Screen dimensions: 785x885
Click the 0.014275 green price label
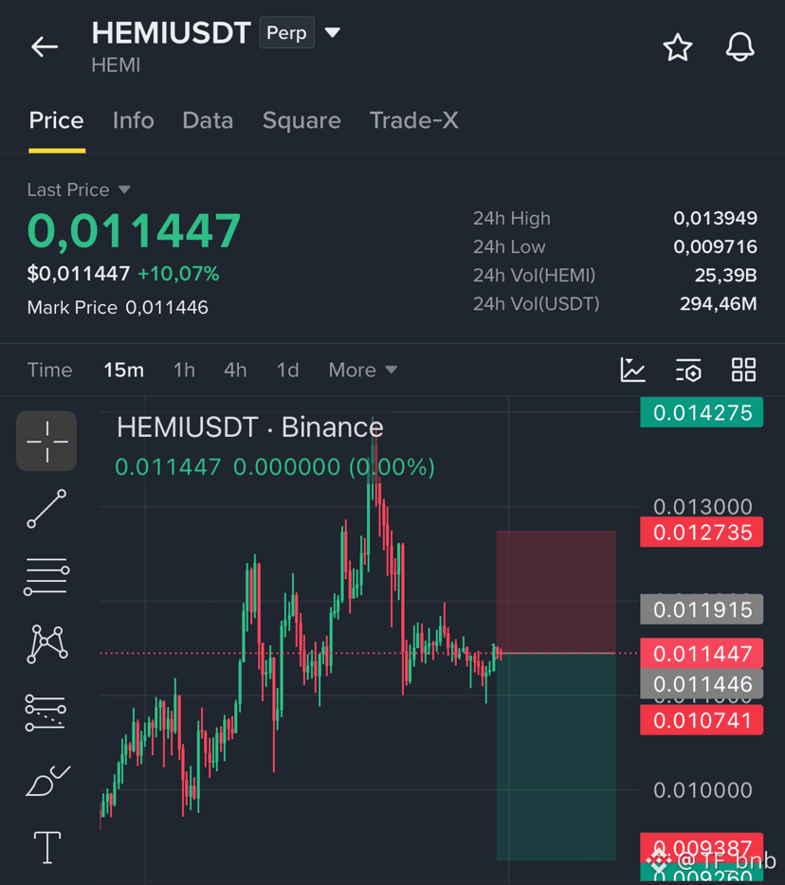702,412
